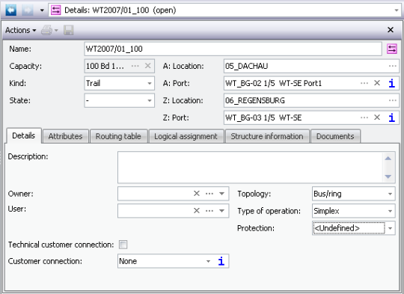
Task: Browse Z: Port with ellipsis
Action: pyautogui.click(x=364, y=117)
